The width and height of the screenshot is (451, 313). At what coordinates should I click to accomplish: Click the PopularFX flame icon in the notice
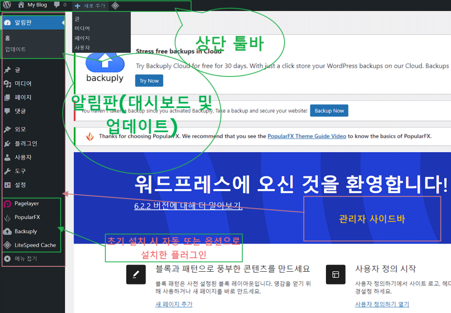coord(90,136)
